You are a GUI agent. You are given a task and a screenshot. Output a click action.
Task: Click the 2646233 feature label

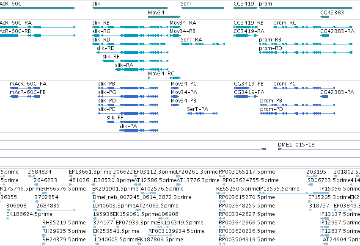click(45, 180)
